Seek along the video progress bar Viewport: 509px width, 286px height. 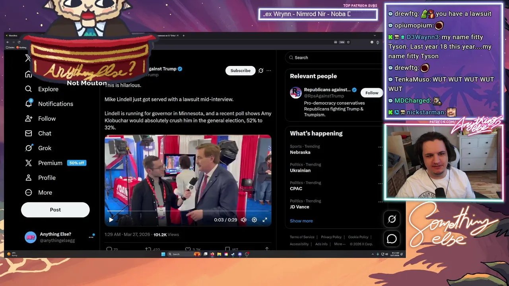point(188,211)
